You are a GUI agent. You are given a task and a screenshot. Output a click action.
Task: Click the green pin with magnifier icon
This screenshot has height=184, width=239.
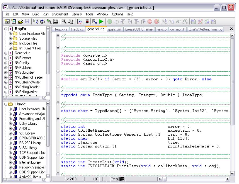point(49,21)
